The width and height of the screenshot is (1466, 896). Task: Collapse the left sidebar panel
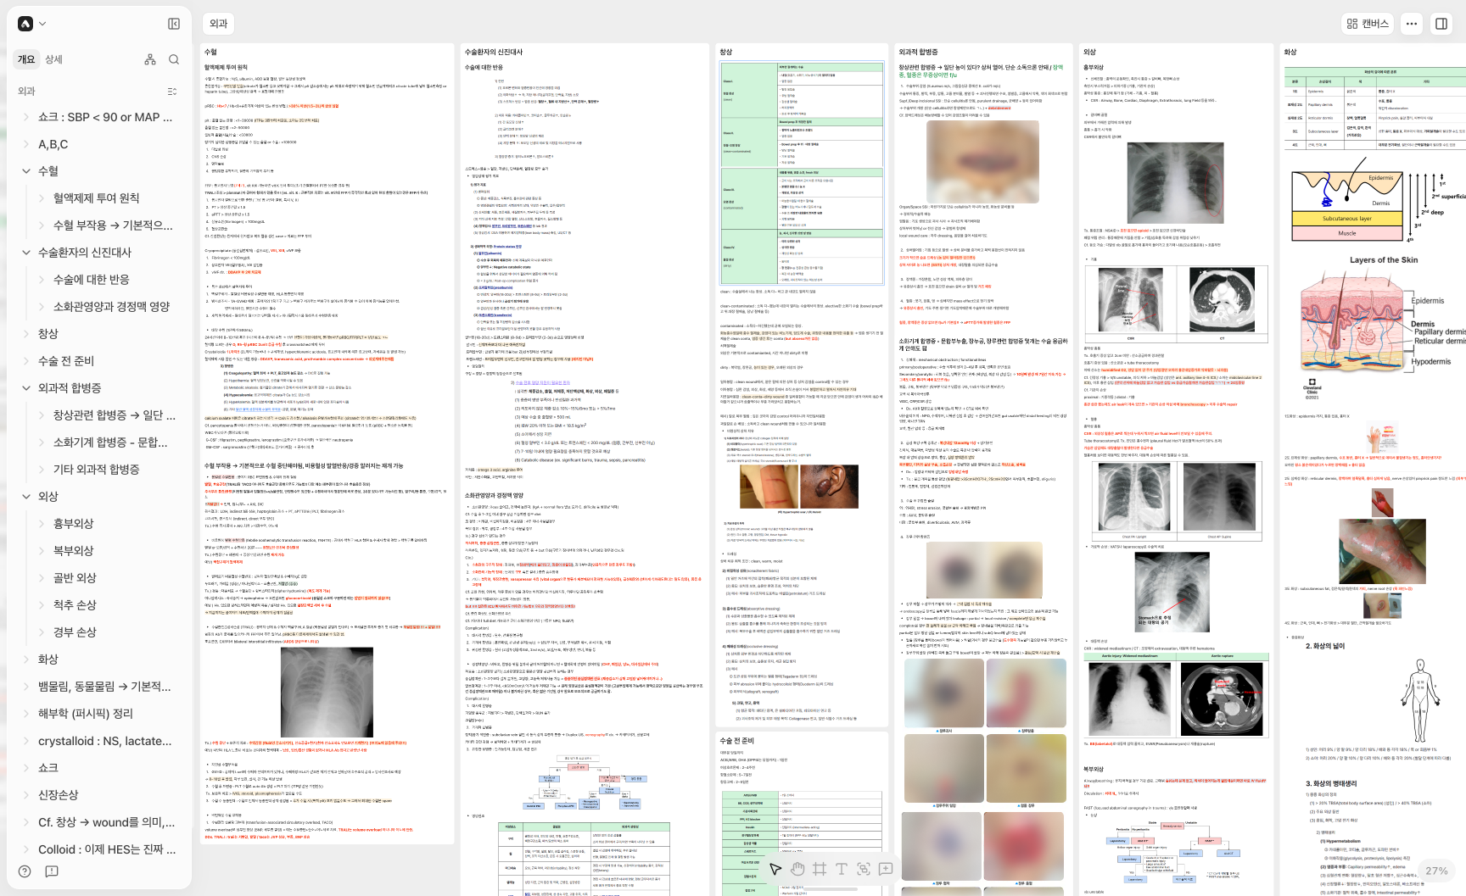174,24
